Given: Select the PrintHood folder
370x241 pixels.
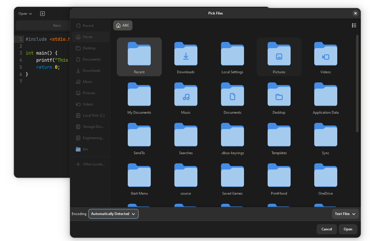Looking at the screenshot, I should tap(279, 178).
